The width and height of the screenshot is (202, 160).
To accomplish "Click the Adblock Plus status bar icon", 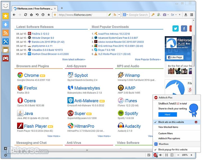I will point(155,155).
